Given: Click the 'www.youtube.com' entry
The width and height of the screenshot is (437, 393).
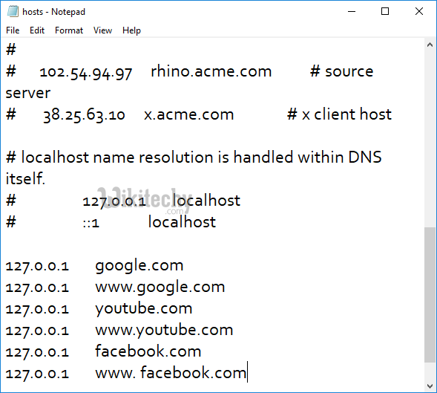Looking at the screenshot, I should pyautogui.click(x=164, y=330).
